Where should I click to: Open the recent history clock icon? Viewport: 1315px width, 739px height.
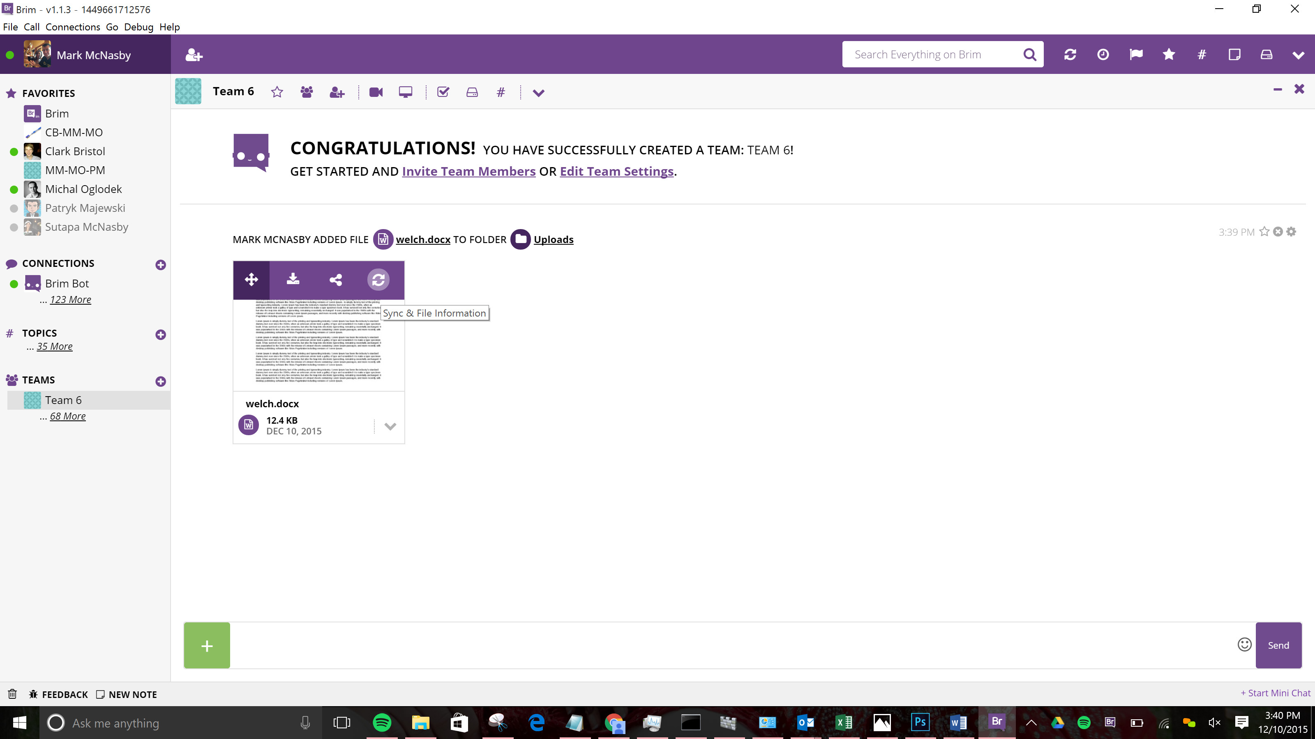coord(1103,55)
